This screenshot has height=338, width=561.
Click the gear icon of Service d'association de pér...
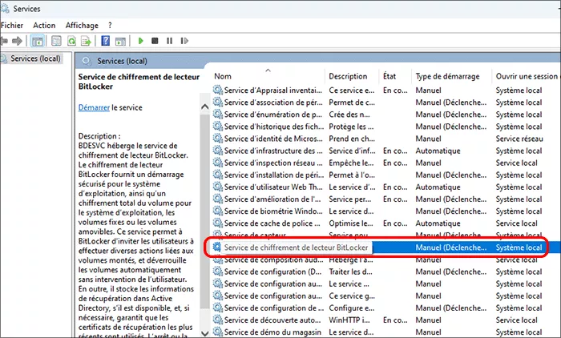[217, 102]
